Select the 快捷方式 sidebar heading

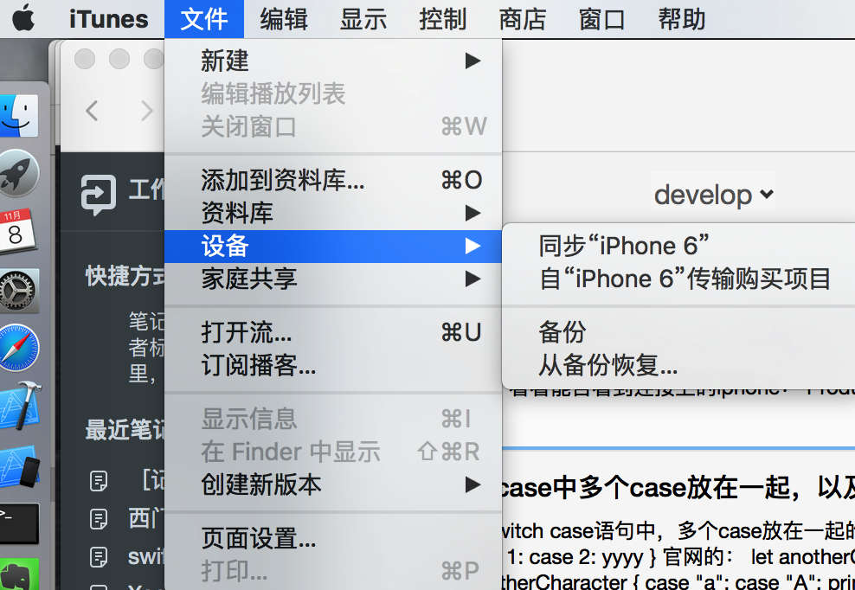pos(125,276)
